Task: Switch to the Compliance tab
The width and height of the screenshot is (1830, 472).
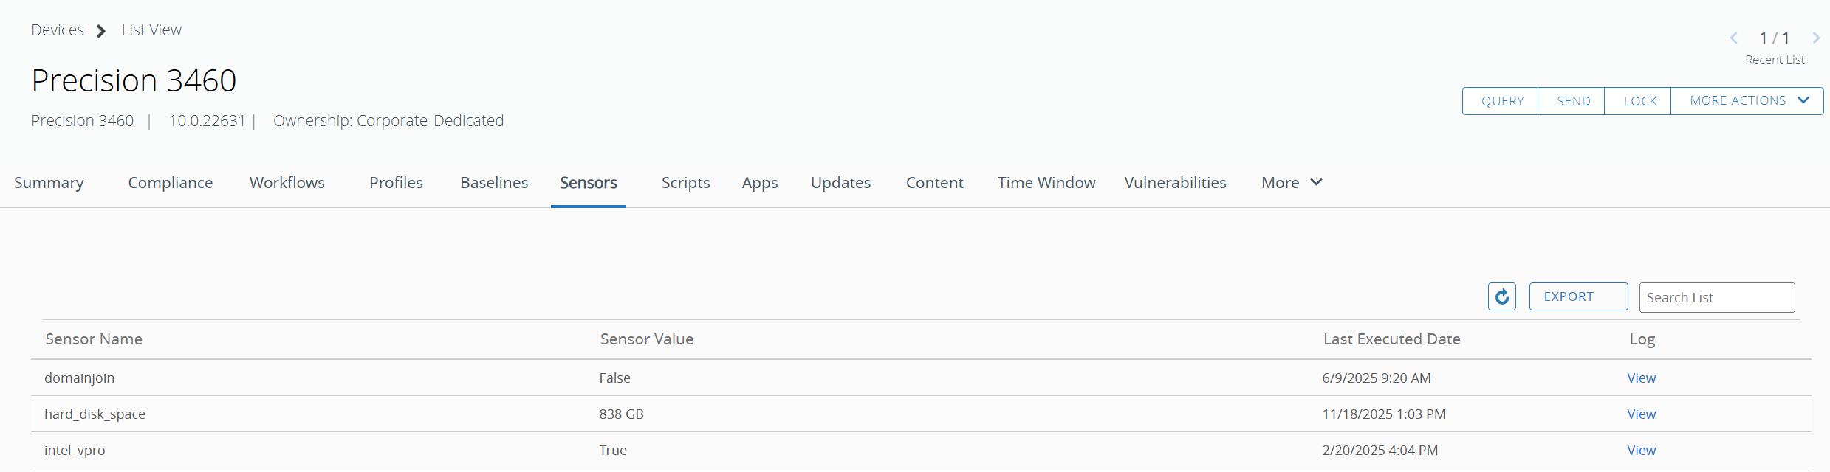Action: 170,183
